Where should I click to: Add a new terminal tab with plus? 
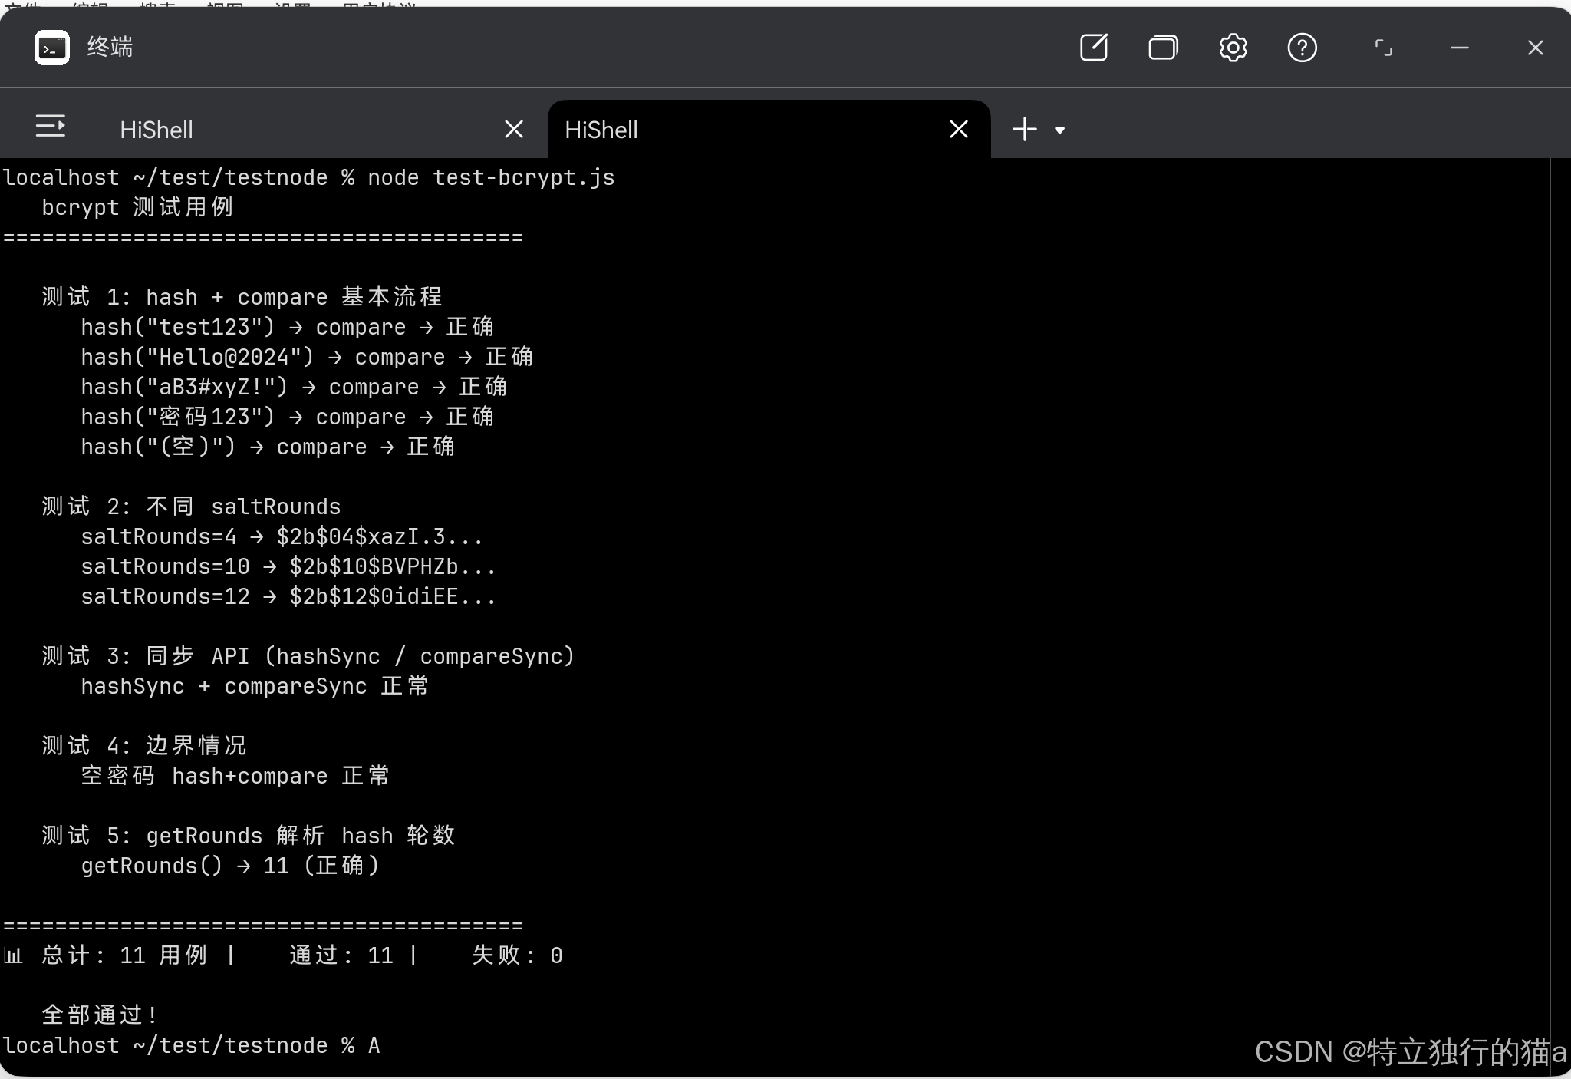click(x=1025, y=129)
